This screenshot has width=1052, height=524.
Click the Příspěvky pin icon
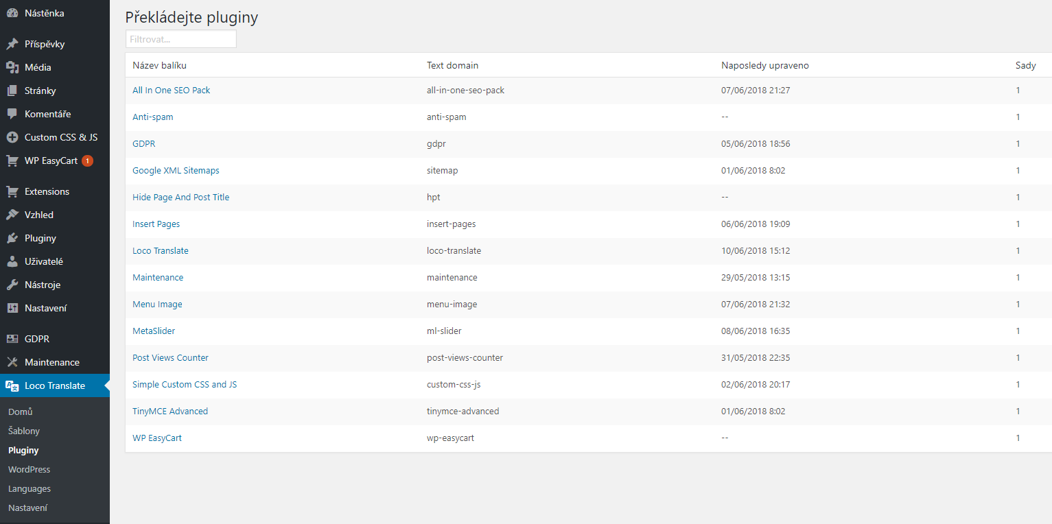(x=12, y=44)
